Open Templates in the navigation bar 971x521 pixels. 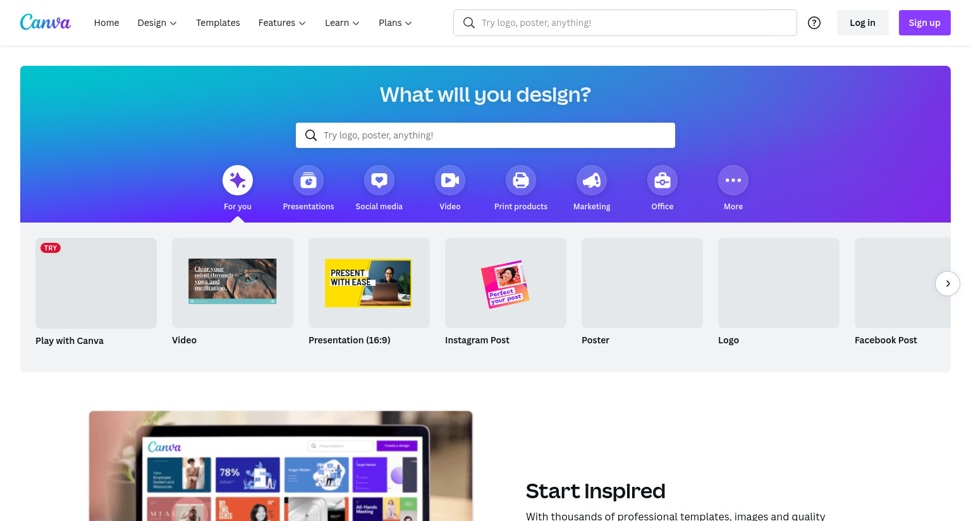click(x=218, y=23)
